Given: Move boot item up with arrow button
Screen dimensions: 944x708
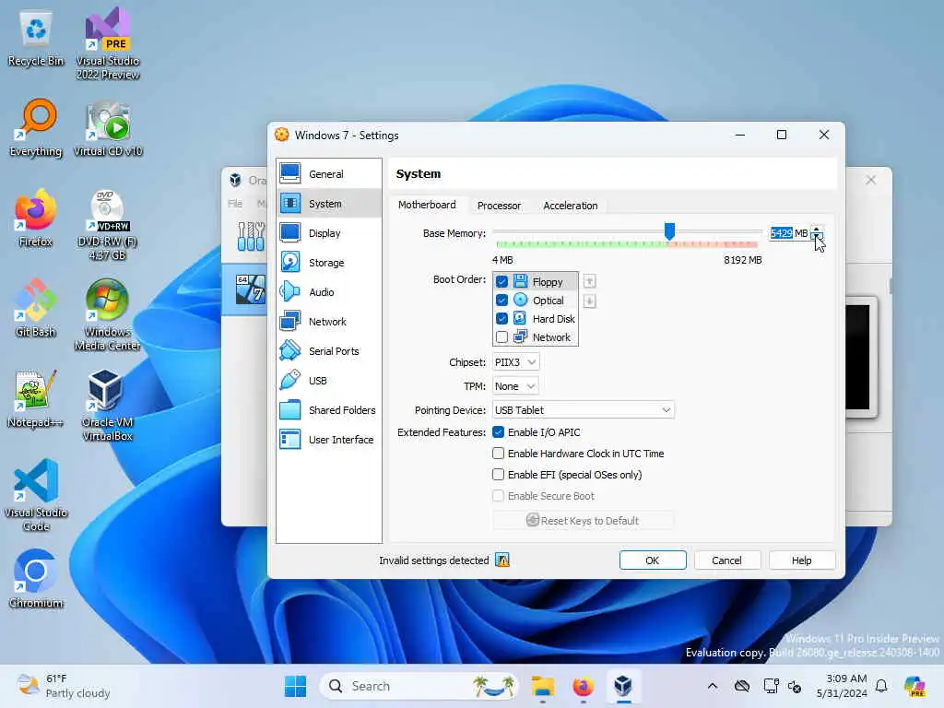Looking at the screenshot, I should point(589,281).
